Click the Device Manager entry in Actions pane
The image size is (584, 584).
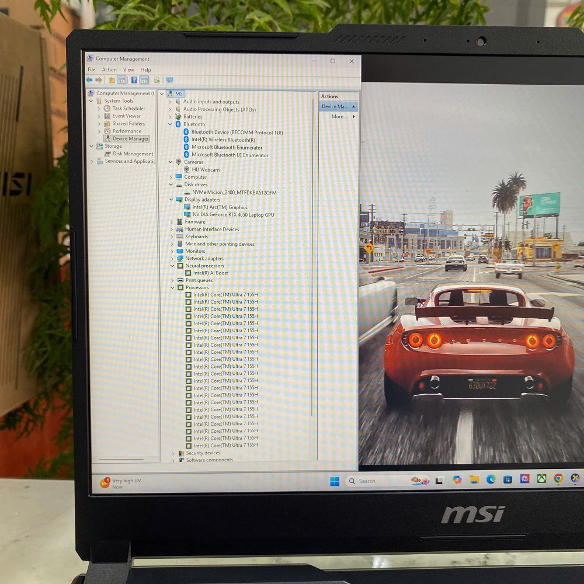pyautogui.click(x=334, y=106)
